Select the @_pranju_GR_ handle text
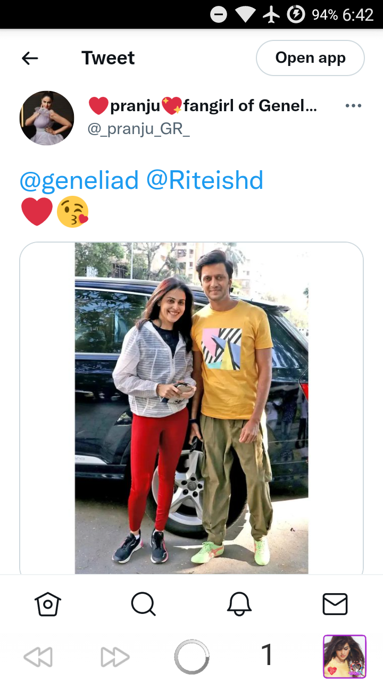Screen dimensions: 383x681 [138, 129]
